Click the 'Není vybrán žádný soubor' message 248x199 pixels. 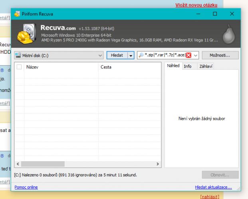click(202, 119)
